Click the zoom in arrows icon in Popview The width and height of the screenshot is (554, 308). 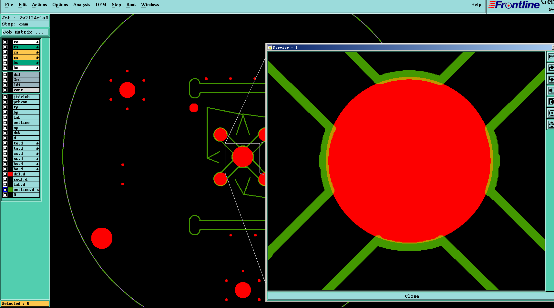(x=551, y=113)
